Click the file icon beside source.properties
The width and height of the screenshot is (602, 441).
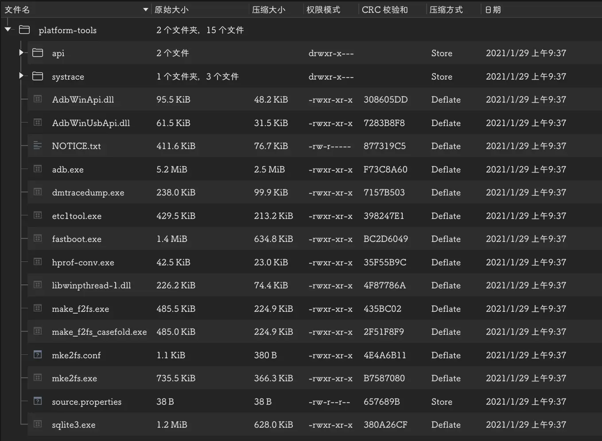[37, 401]
